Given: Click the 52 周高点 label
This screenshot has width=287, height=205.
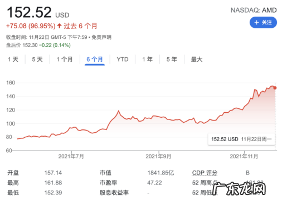Looking at the screenshot, I should 205,183.
